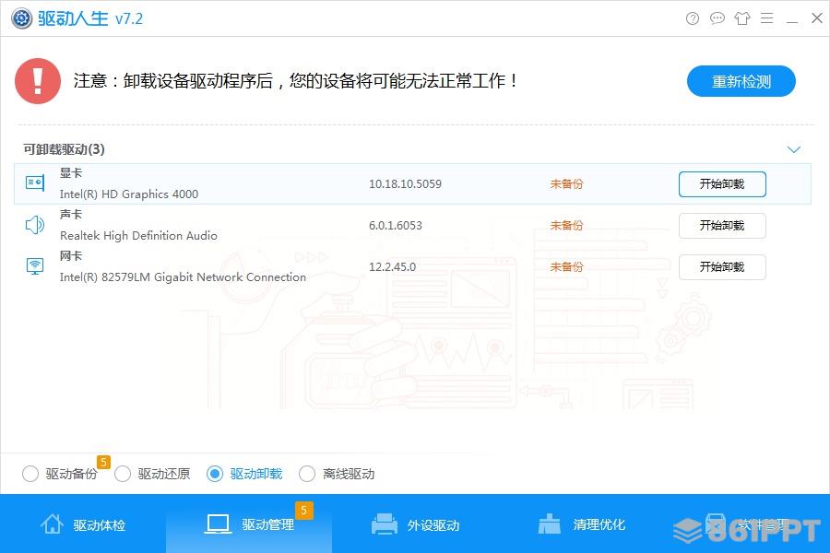Click the 驱动人生 v7.2 title text

tap(90, 18)
